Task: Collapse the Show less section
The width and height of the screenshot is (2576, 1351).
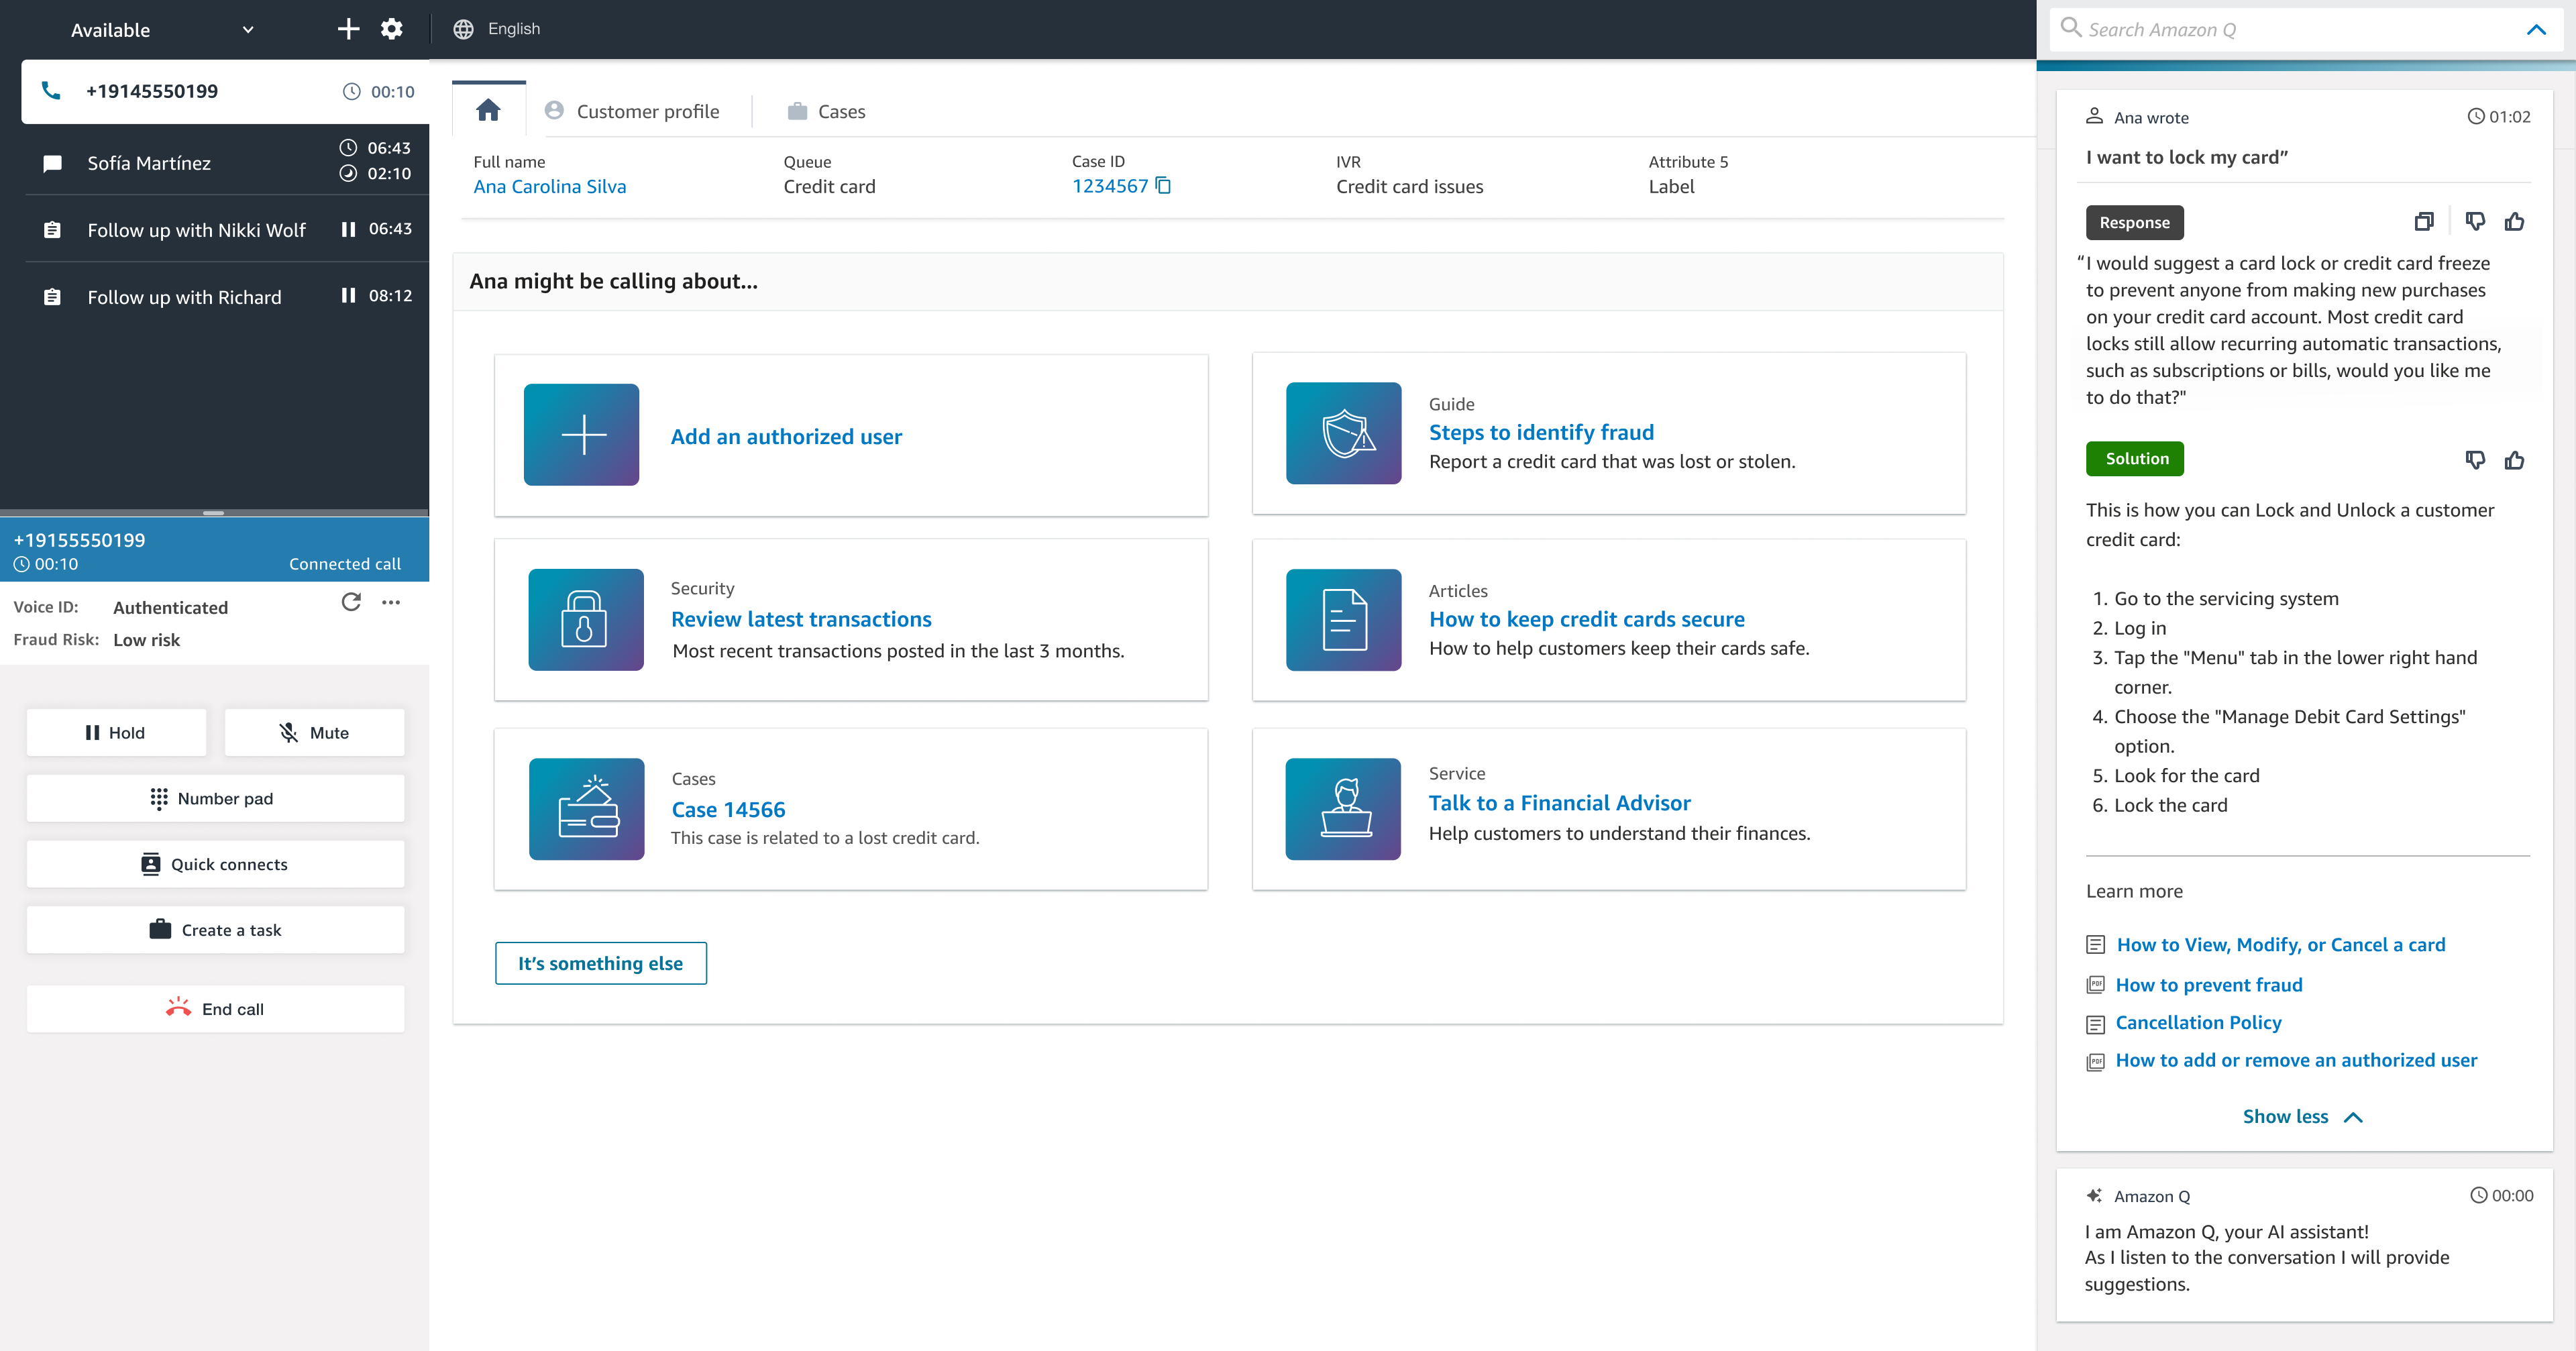Action: click(2302, 1116)
